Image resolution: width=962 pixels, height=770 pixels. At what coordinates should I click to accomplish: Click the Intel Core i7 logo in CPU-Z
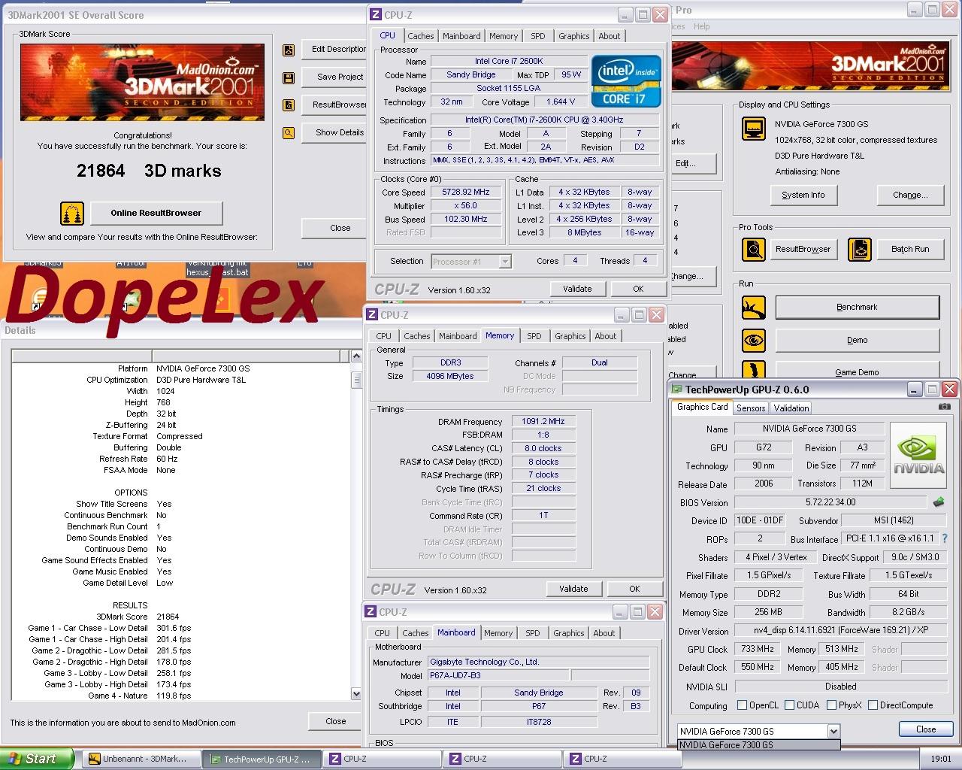point(626,80)
